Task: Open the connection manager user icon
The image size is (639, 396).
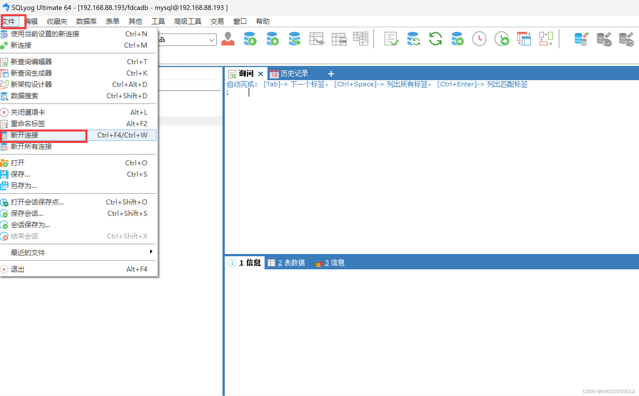Action: 228,39
